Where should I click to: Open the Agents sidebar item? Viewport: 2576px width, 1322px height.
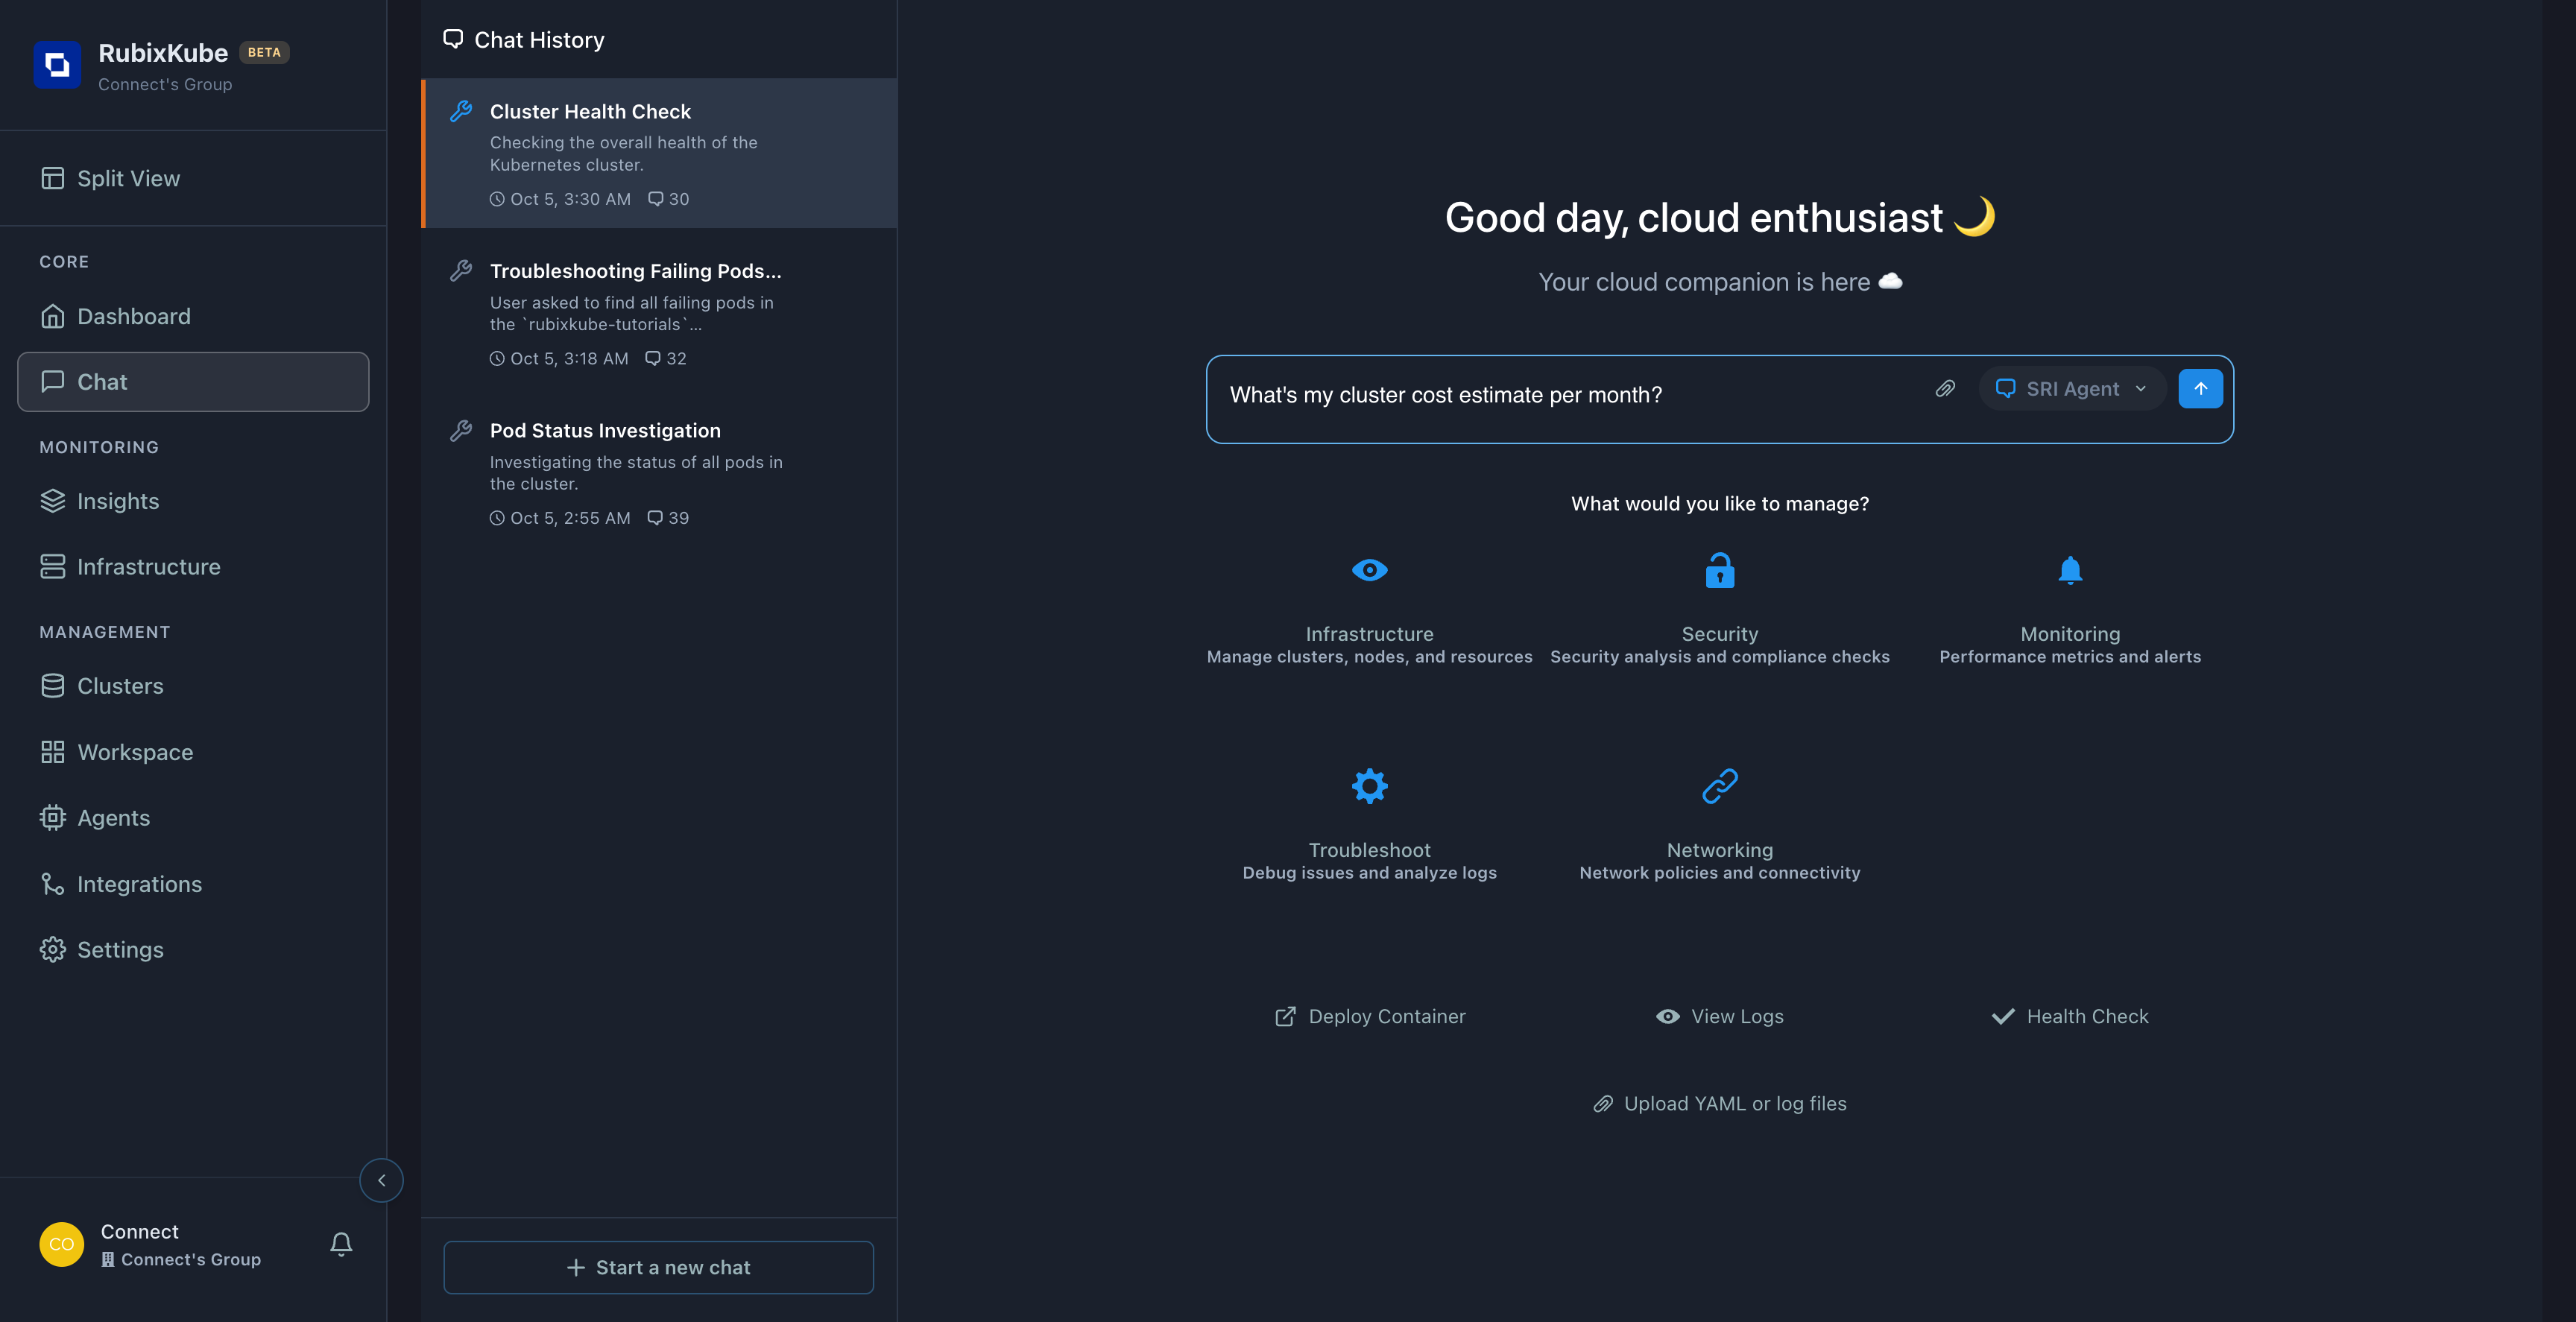pos(113,818)
